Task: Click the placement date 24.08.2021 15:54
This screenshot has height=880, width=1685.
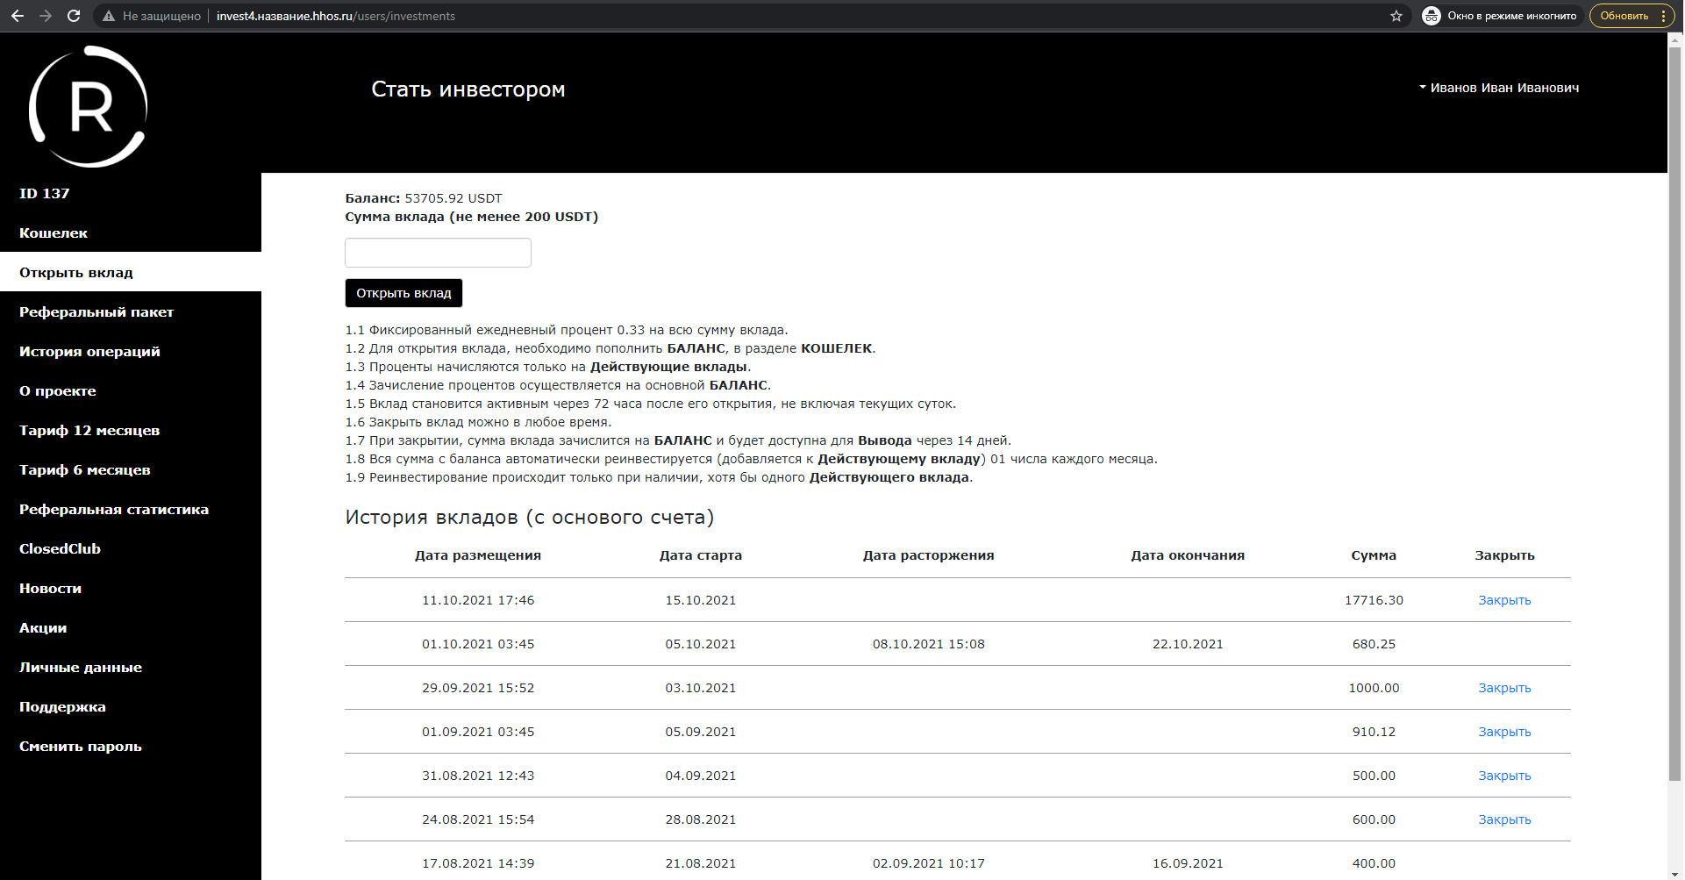Action: [478, 819]
